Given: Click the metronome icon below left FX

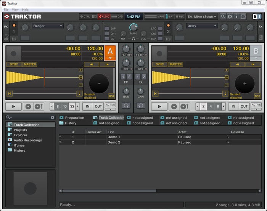Looking at the screenshot, I should [6, 37].
